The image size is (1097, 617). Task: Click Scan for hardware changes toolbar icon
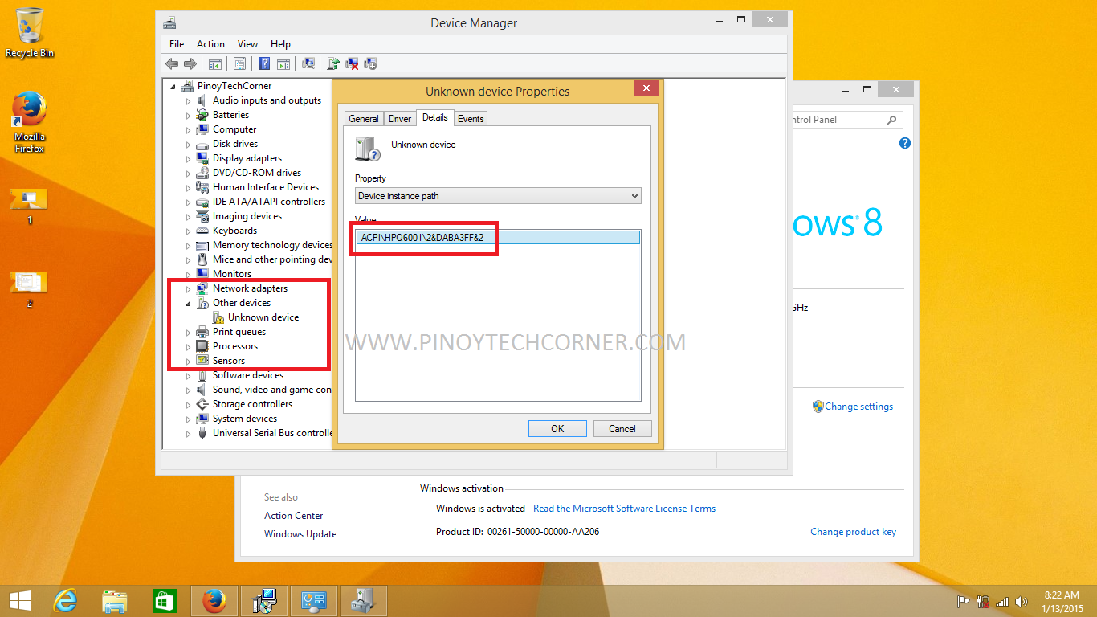[308, 63]
